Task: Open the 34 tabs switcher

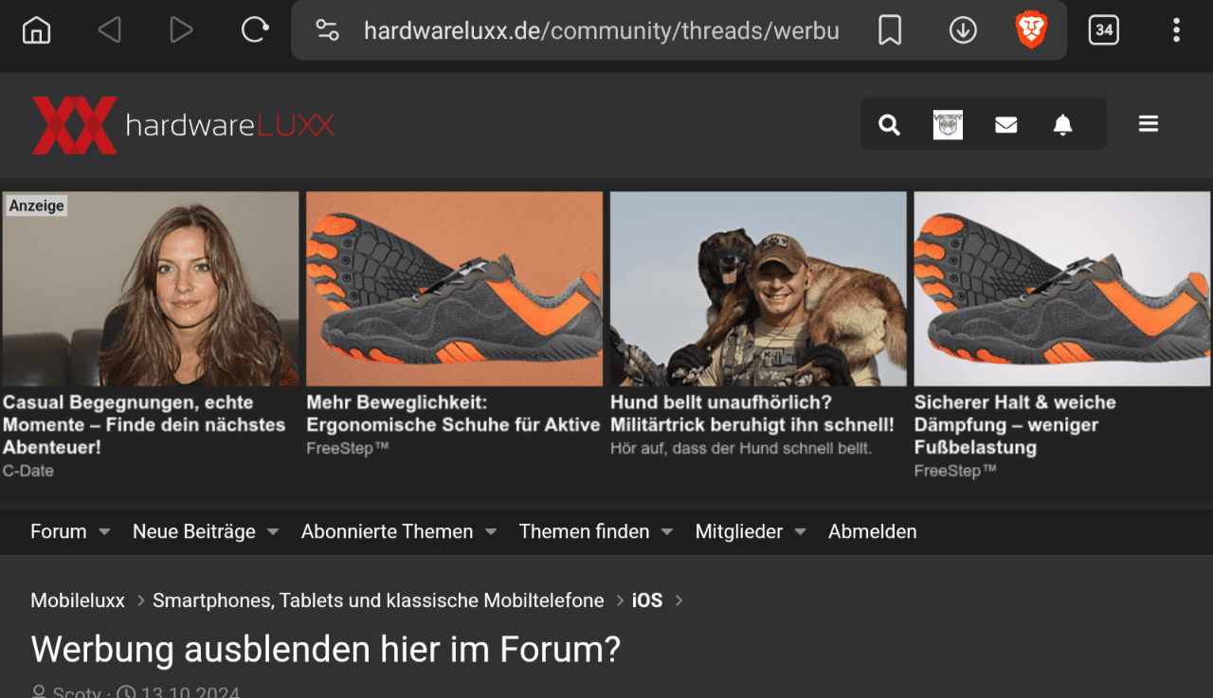Action: tap(1103, 30)
